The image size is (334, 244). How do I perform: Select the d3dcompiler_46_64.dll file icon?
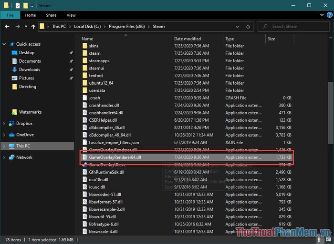pyautogui.click(x=85, y=135)
